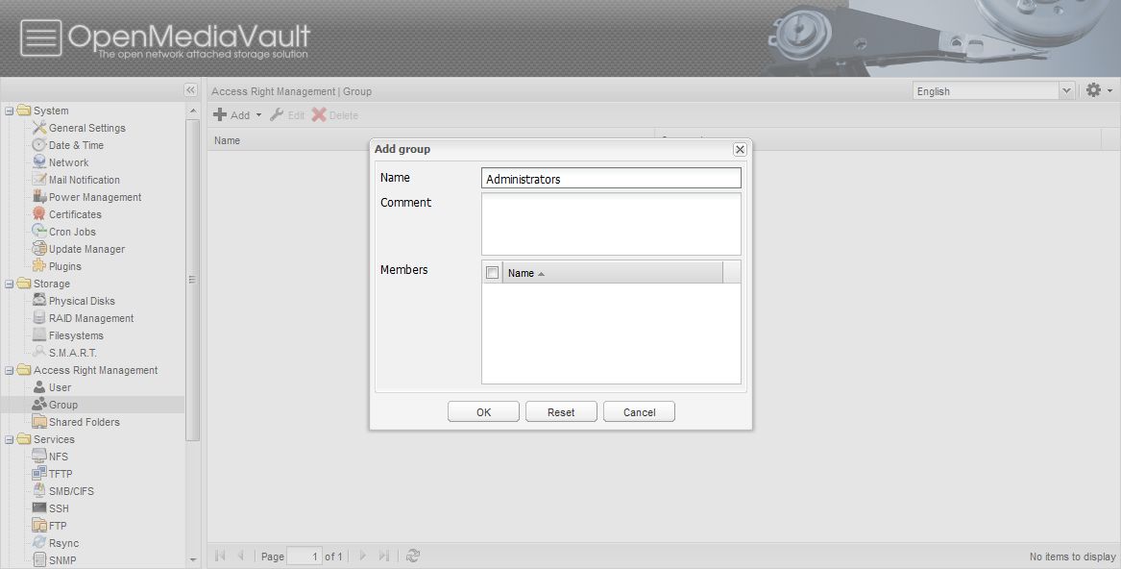Open the English language dropdown
Screen dimensions: 1121x569
(1066, 91)
